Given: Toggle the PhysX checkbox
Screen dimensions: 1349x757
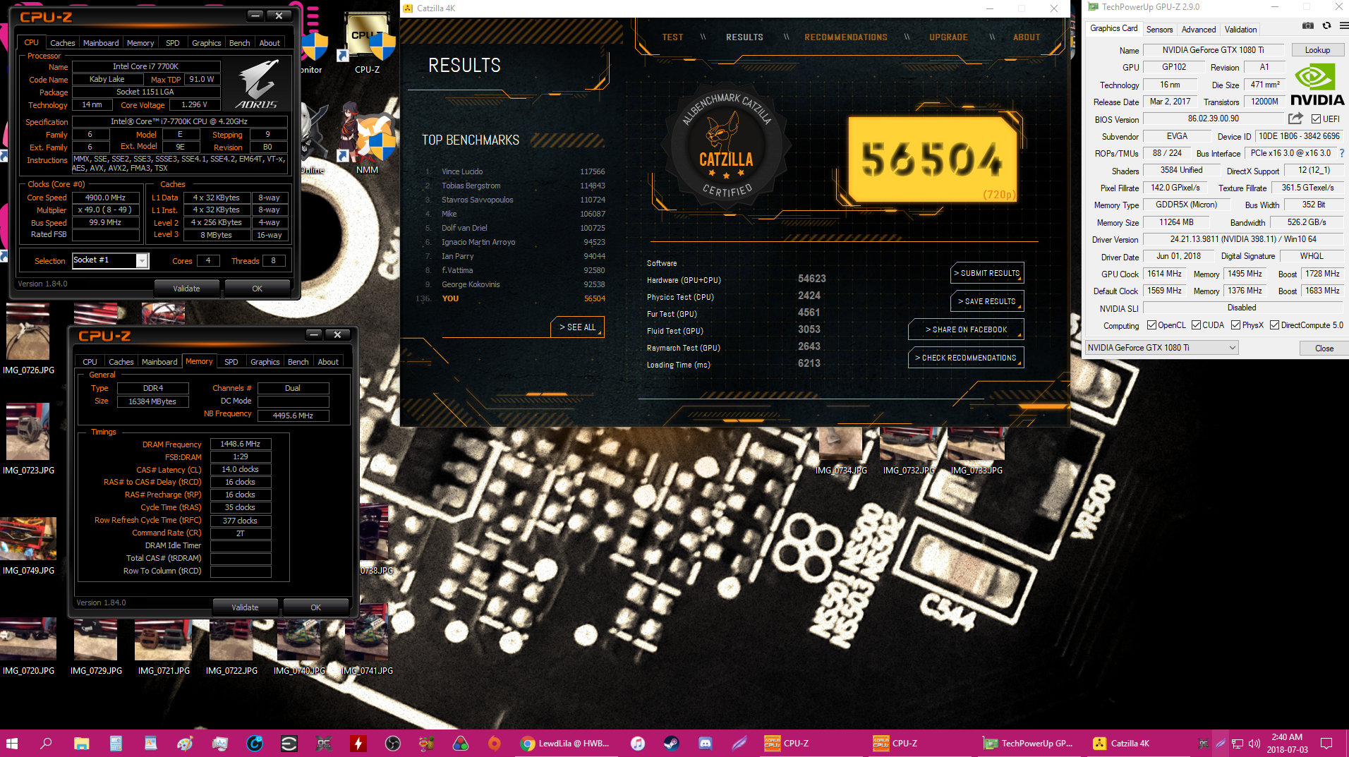Looking at the screenshot, I should click(1235, 325).
